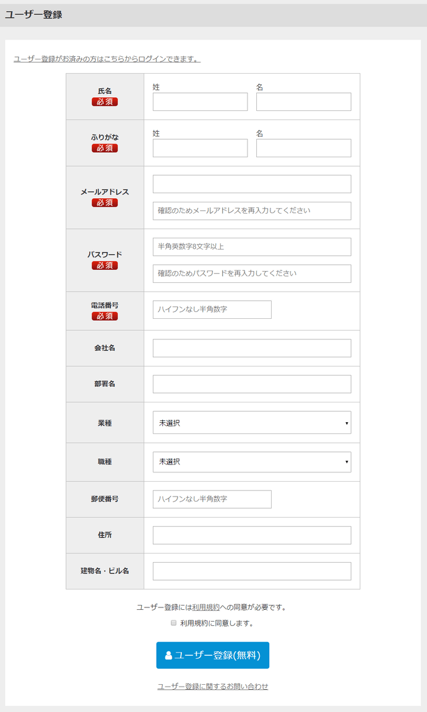Click the password confirmation re-entry field

pos(252,274)
